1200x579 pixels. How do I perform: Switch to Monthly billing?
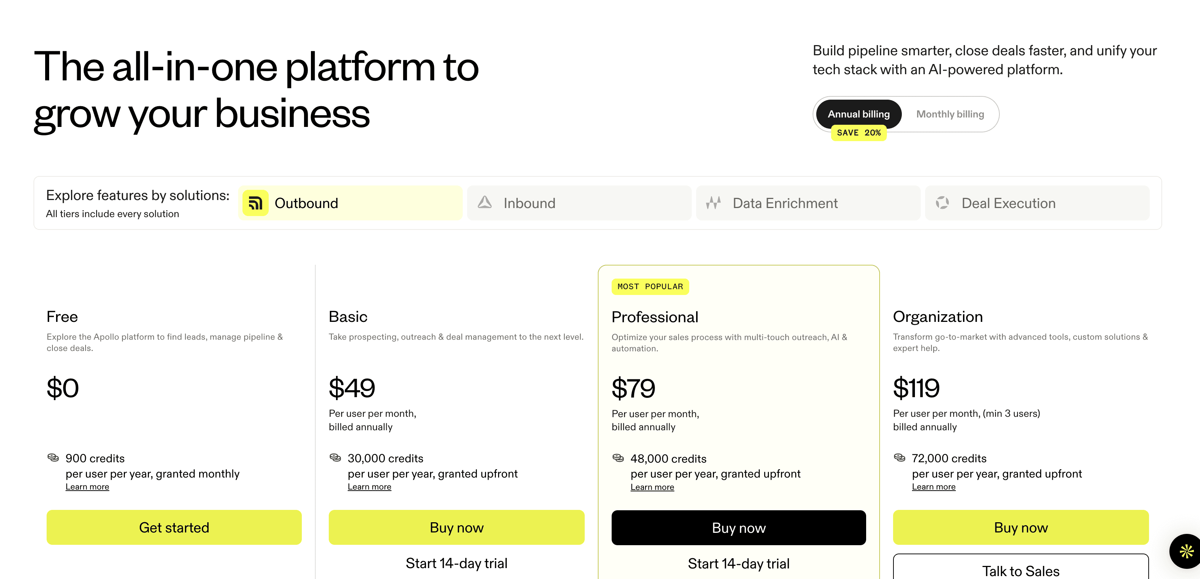point(950,114)
